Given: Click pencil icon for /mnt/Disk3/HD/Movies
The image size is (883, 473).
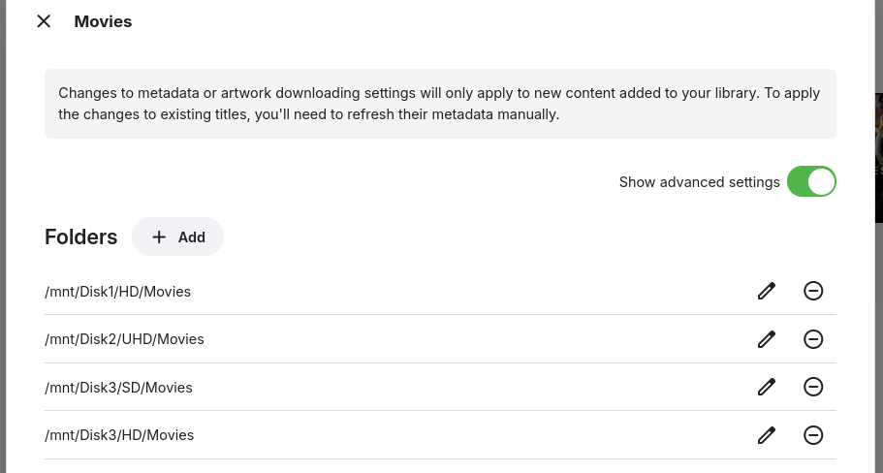Looking at the screenshot, I should (x=766, y=435).
